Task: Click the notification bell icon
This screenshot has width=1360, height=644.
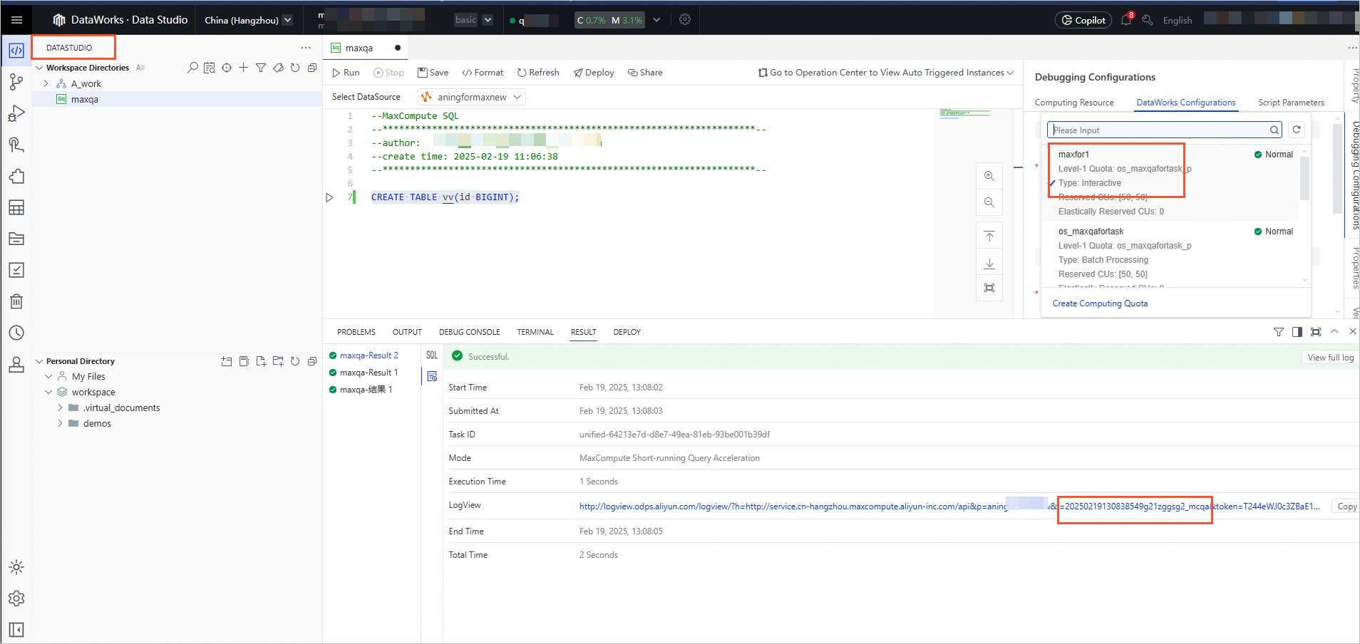Action: (x=1126, y=20)
